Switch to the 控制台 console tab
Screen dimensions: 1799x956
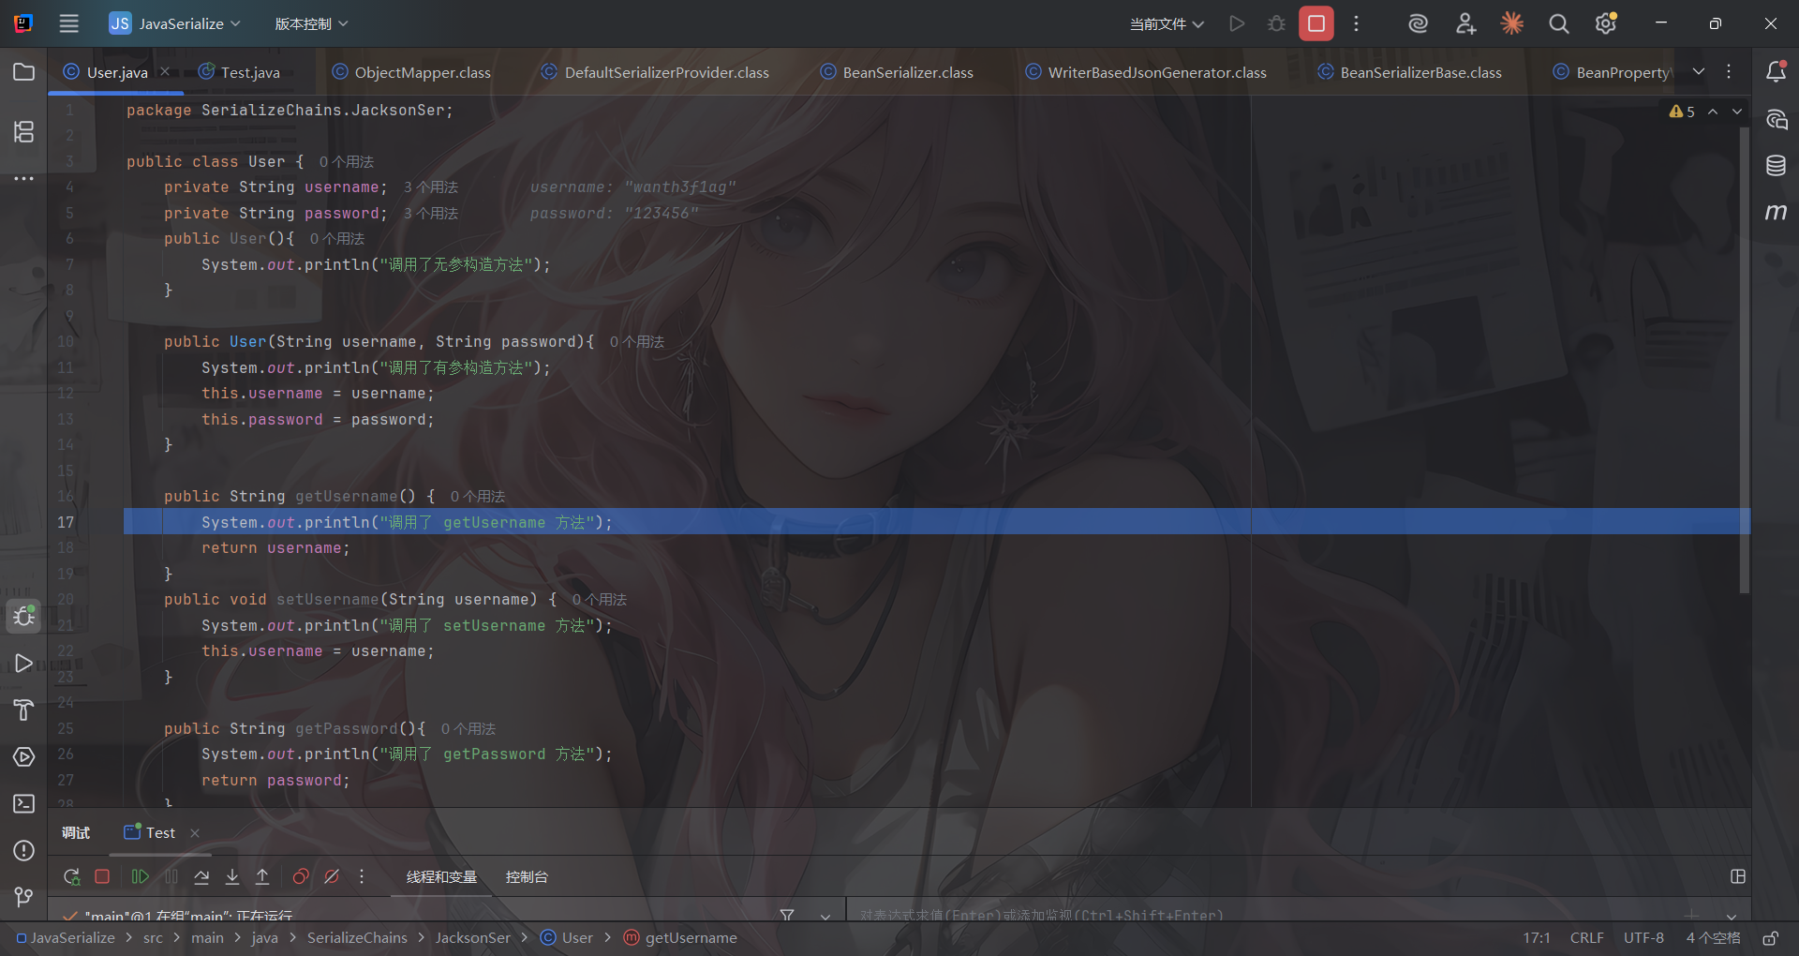click(527, 876)
